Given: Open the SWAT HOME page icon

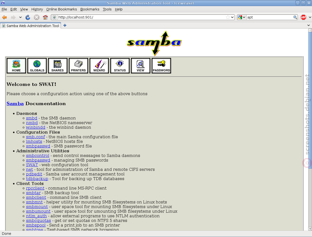Looking at the screenshot, I should 16,66.
